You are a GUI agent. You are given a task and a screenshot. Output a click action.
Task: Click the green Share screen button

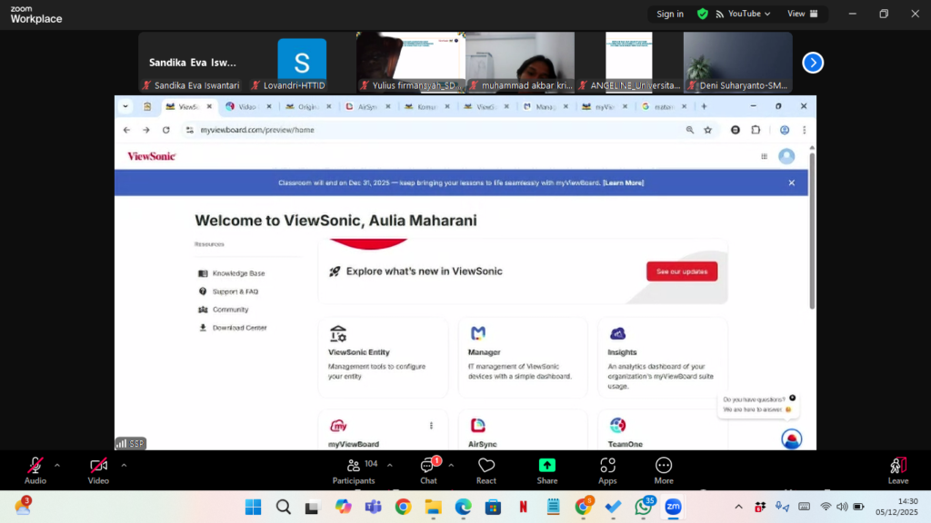coord(547,469)
